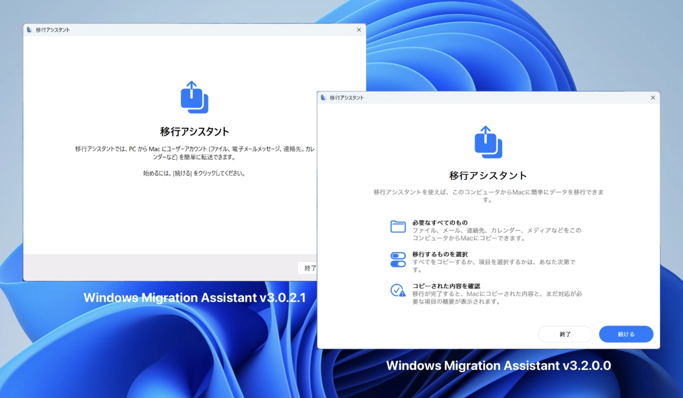Image resolution: width=683 pixels, height=398 pixels.
Task: Click the large migration icon in back window
Action: click(194, 97)
